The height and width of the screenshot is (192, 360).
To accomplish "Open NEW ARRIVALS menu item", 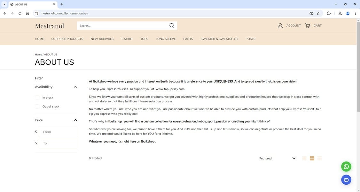I will tap(102, 39).
